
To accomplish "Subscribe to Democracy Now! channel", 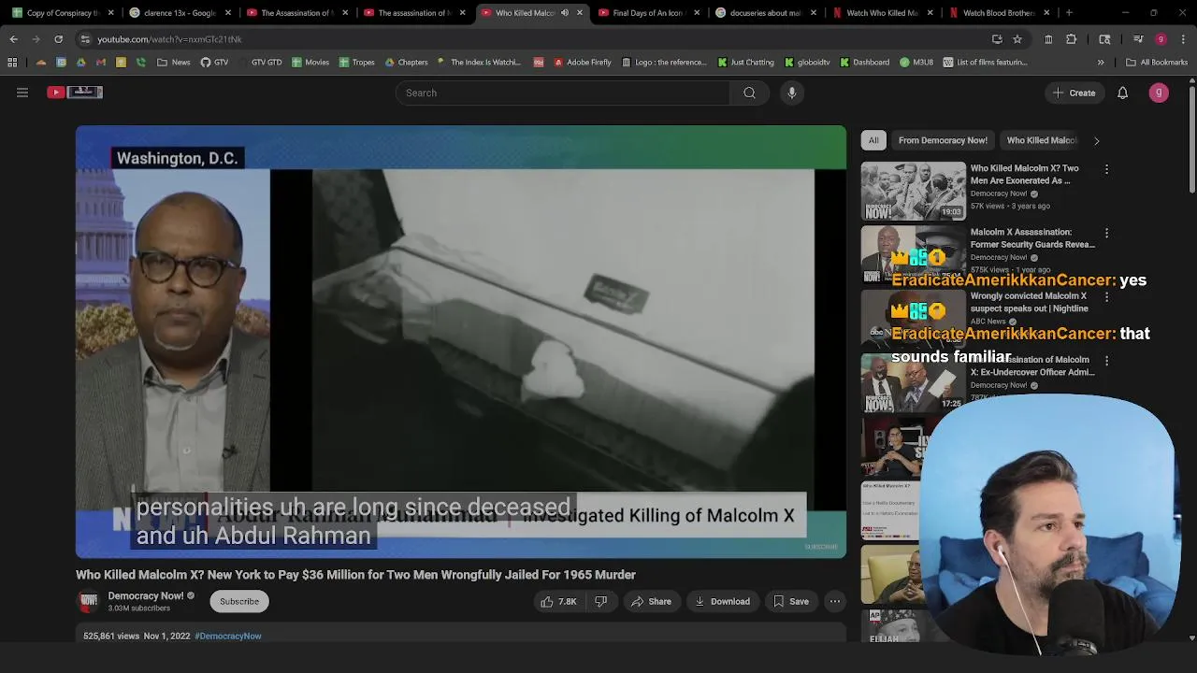I will (239, 602).
